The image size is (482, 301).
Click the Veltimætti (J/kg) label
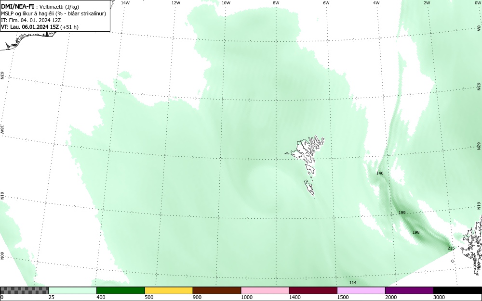59,7
